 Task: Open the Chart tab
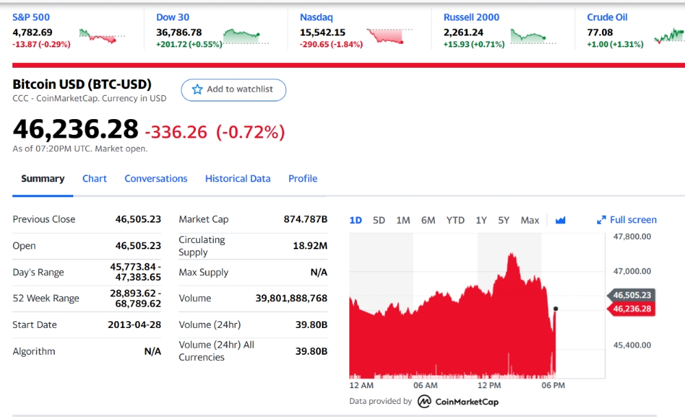[95, 179]
